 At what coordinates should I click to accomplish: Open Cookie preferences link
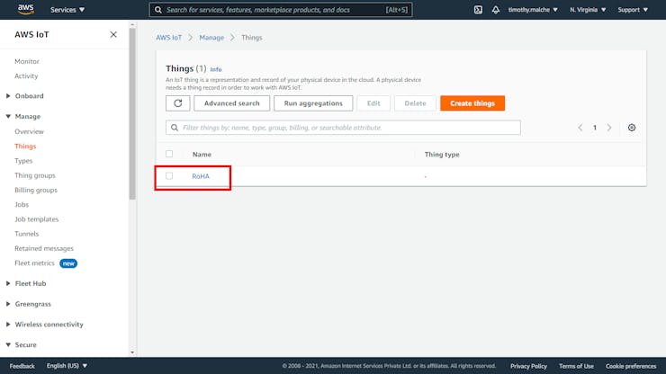click(x=631, y=366)
